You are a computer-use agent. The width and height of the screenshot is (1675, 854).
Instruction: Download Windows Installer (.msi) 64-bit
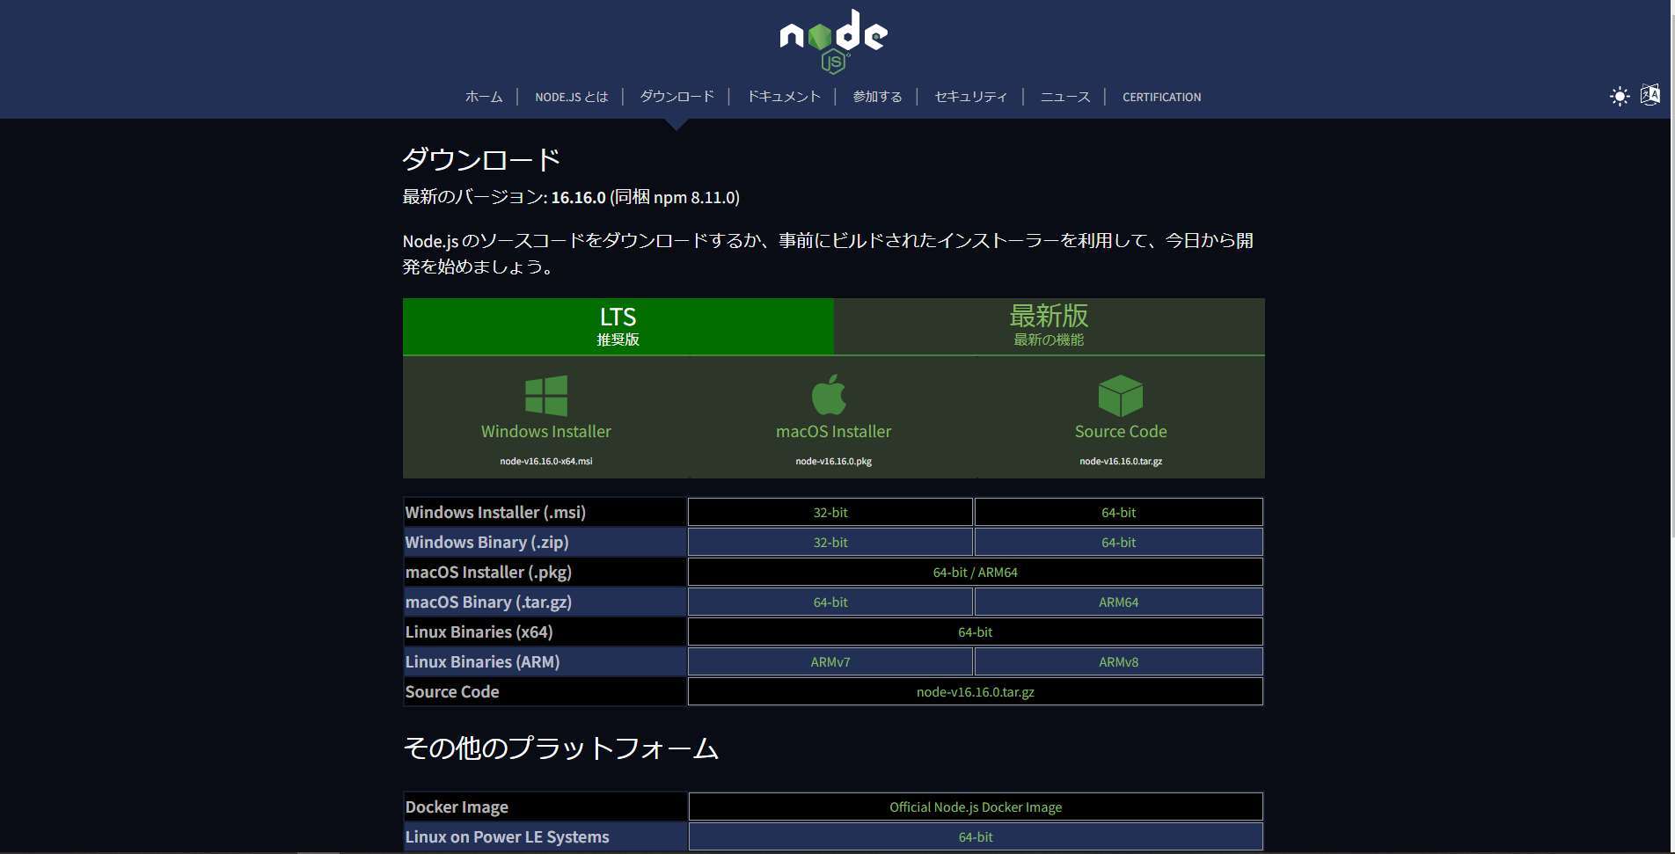1119,512
